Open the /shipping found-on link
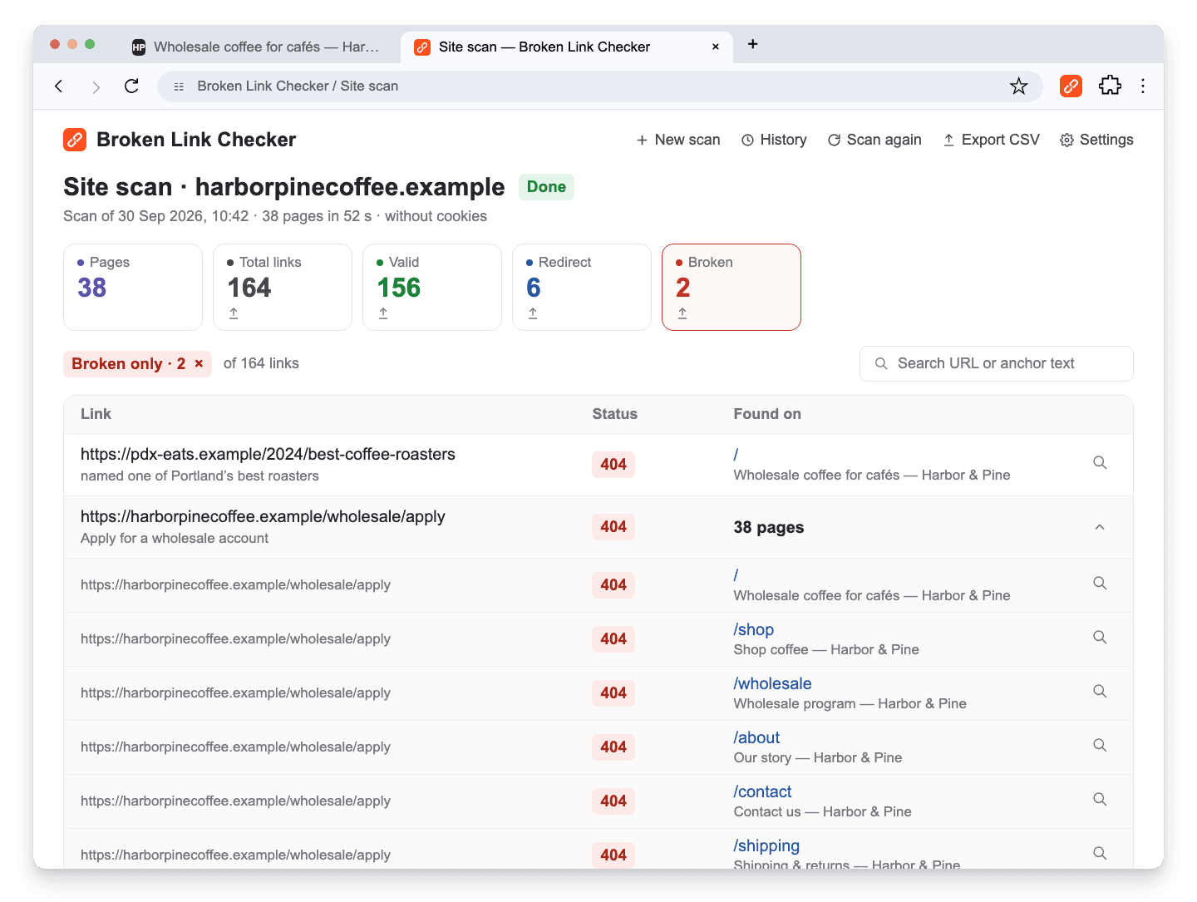1197x902 pixels. (766, 846)
